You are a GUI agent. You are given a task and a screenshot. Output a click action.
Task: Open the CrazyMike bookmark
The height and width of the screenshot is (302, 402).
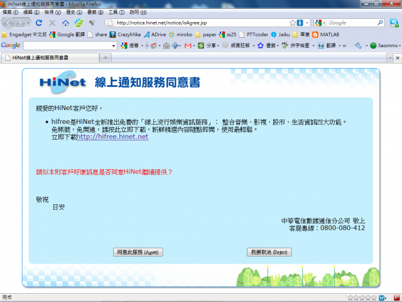[125, 35]
